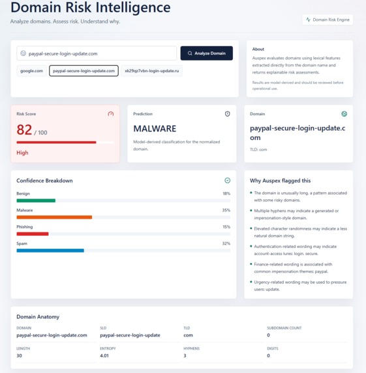This screenshot has width=366, height=373.
Task: Click the Domain Risk Intelligence page title
Action: (x=91, y=7)
